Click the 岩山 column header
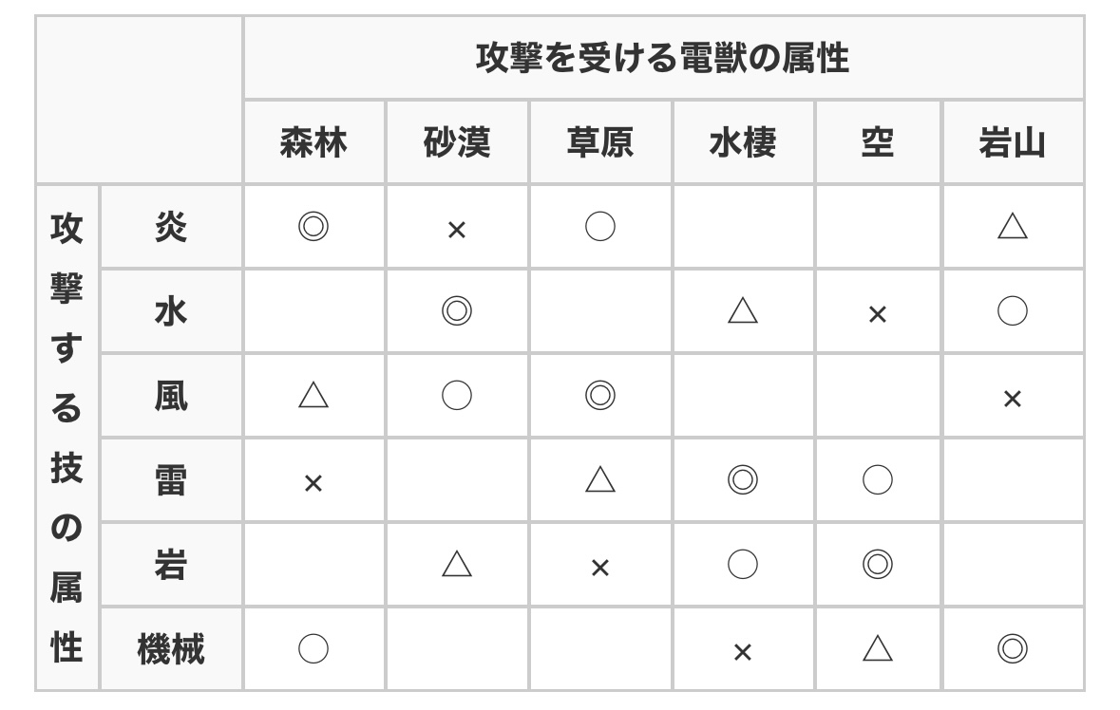 [x=1012, y=142]
